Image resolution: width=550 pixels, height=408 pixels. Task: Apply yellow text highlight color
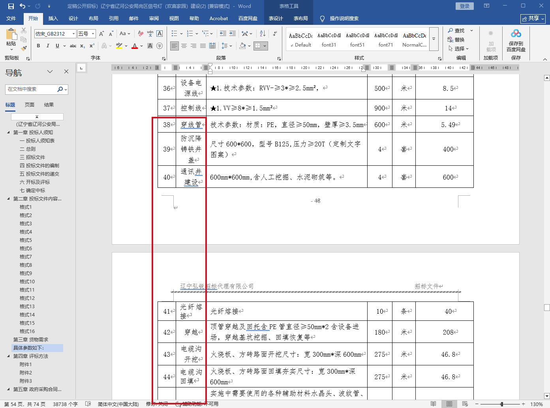point(119,46)
